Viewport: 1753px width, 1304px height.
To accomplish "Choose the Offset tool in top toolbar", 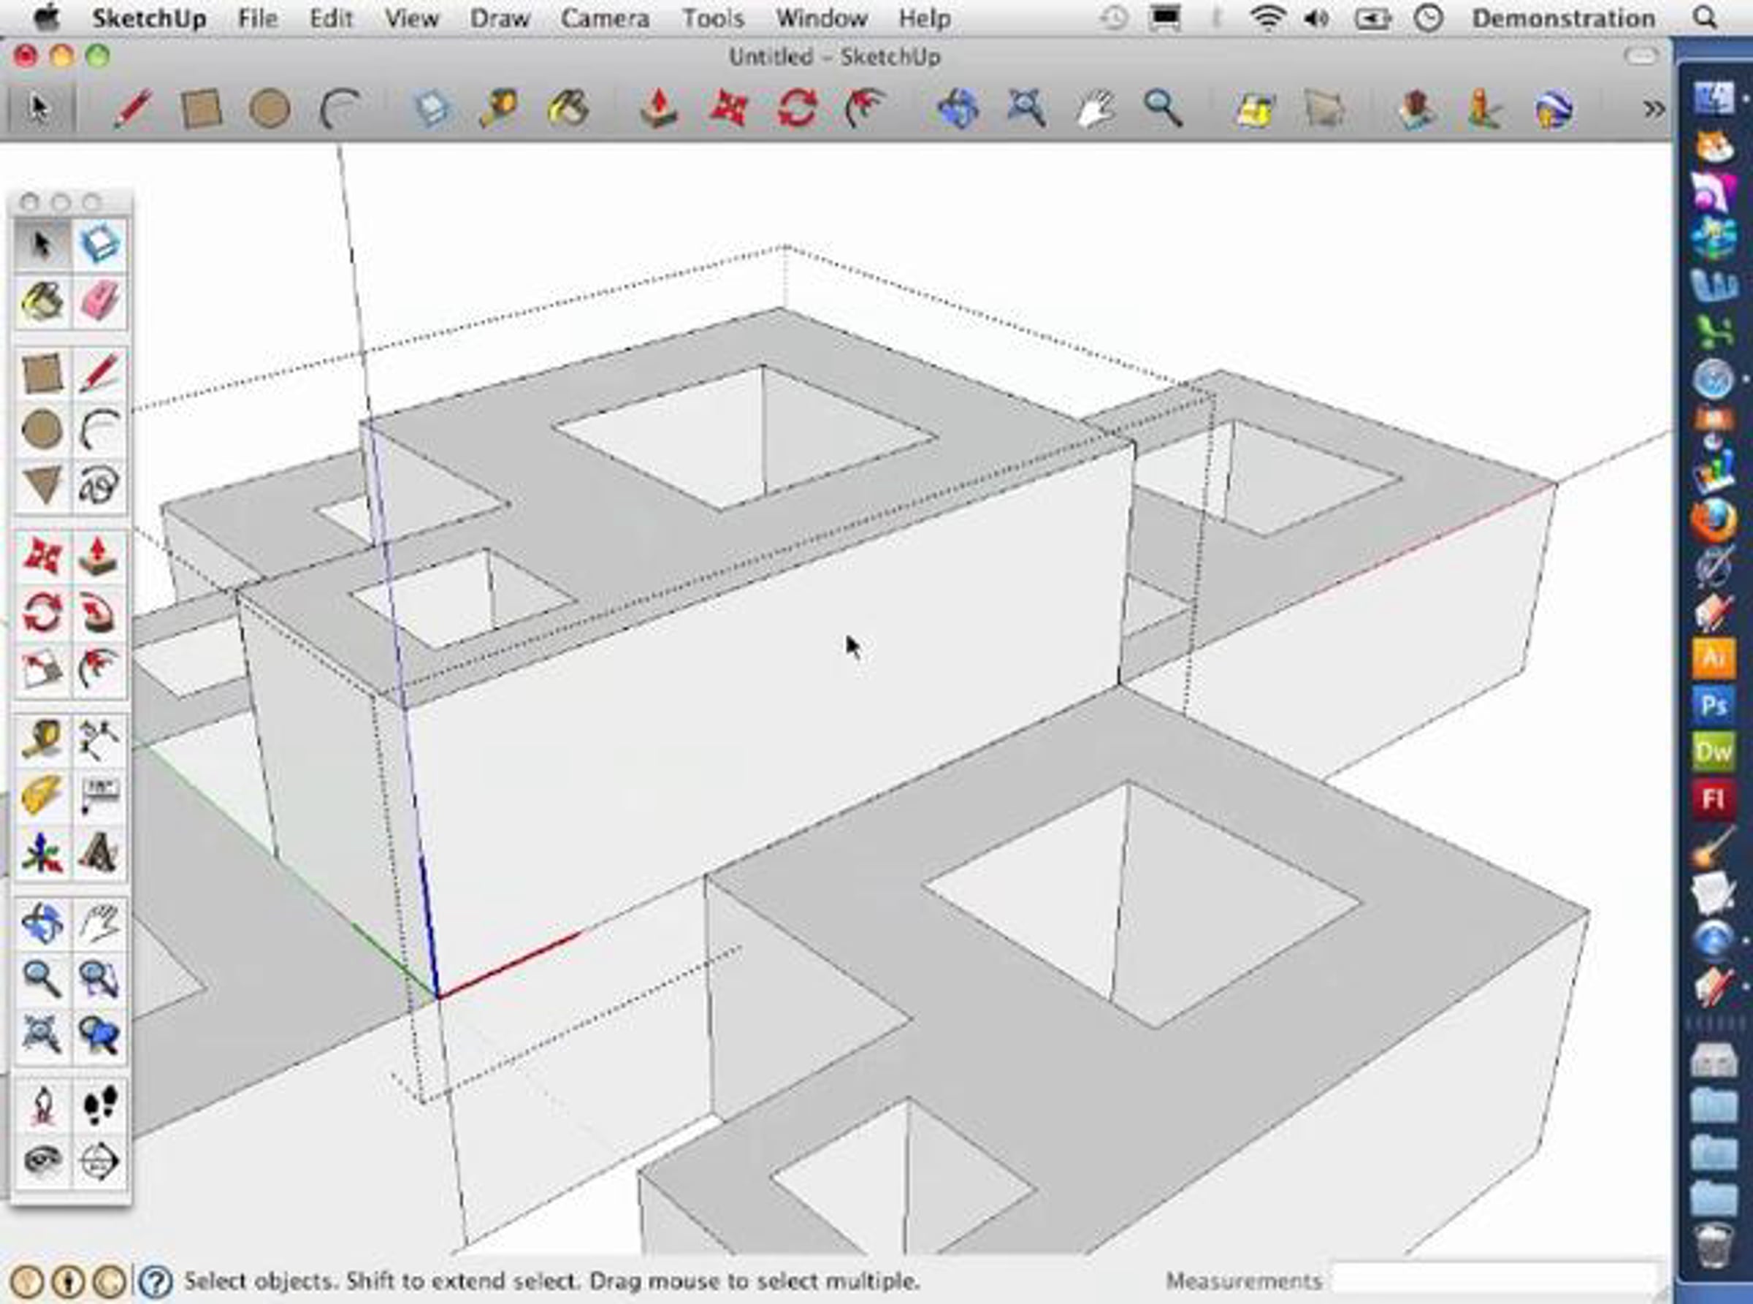I will (865, 108).
